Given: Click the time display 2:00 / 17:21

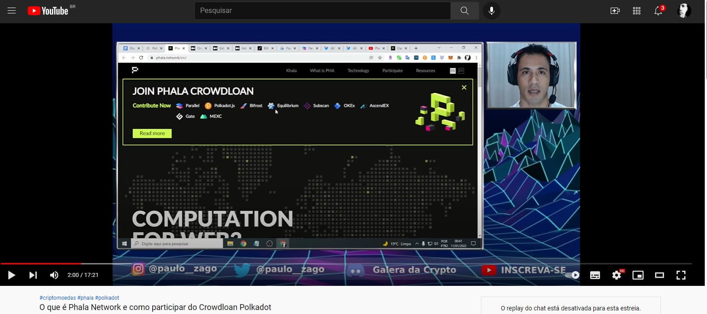Looking at the screenshot, I should (83, 275).
